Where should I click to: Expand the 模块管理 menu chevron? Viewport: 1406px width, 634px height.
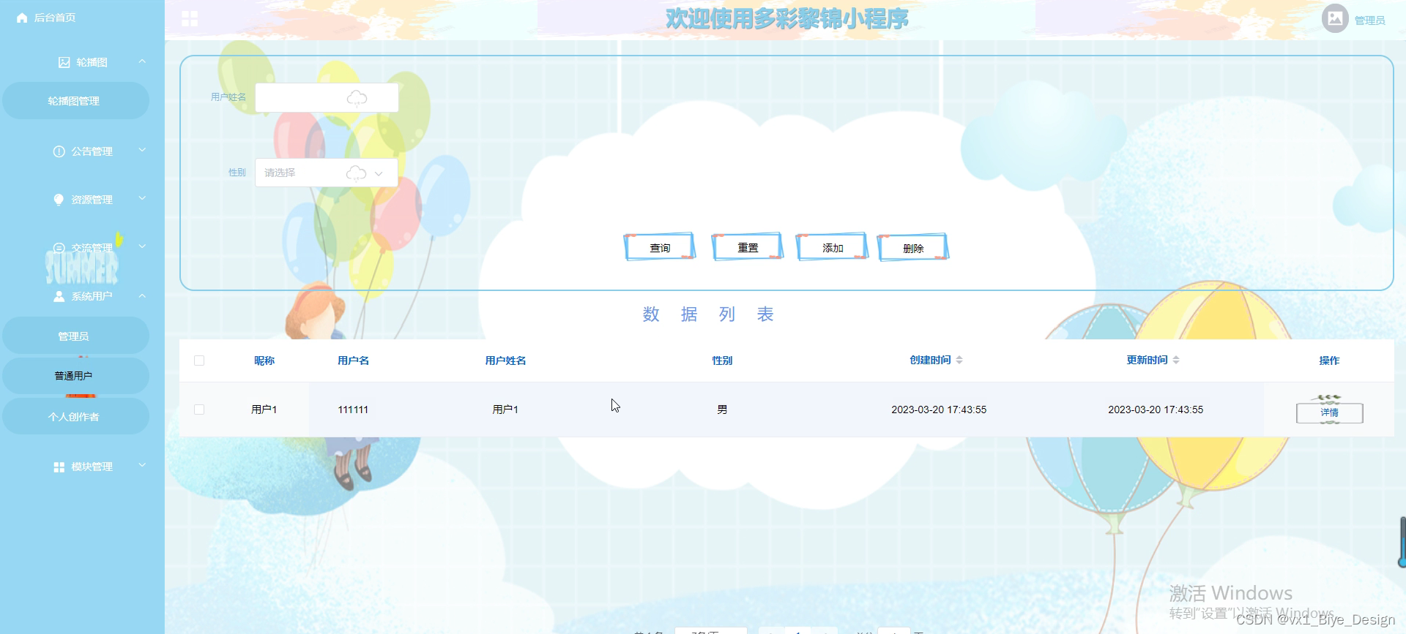142,465
